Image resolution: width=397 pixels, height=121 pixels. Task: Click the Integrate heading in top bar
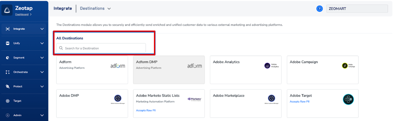point(63,9)
